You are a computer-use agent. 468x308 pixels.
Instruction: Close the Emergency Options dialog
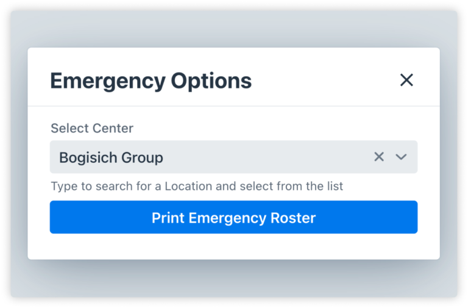pyautogui.click(x=406, y=80)
